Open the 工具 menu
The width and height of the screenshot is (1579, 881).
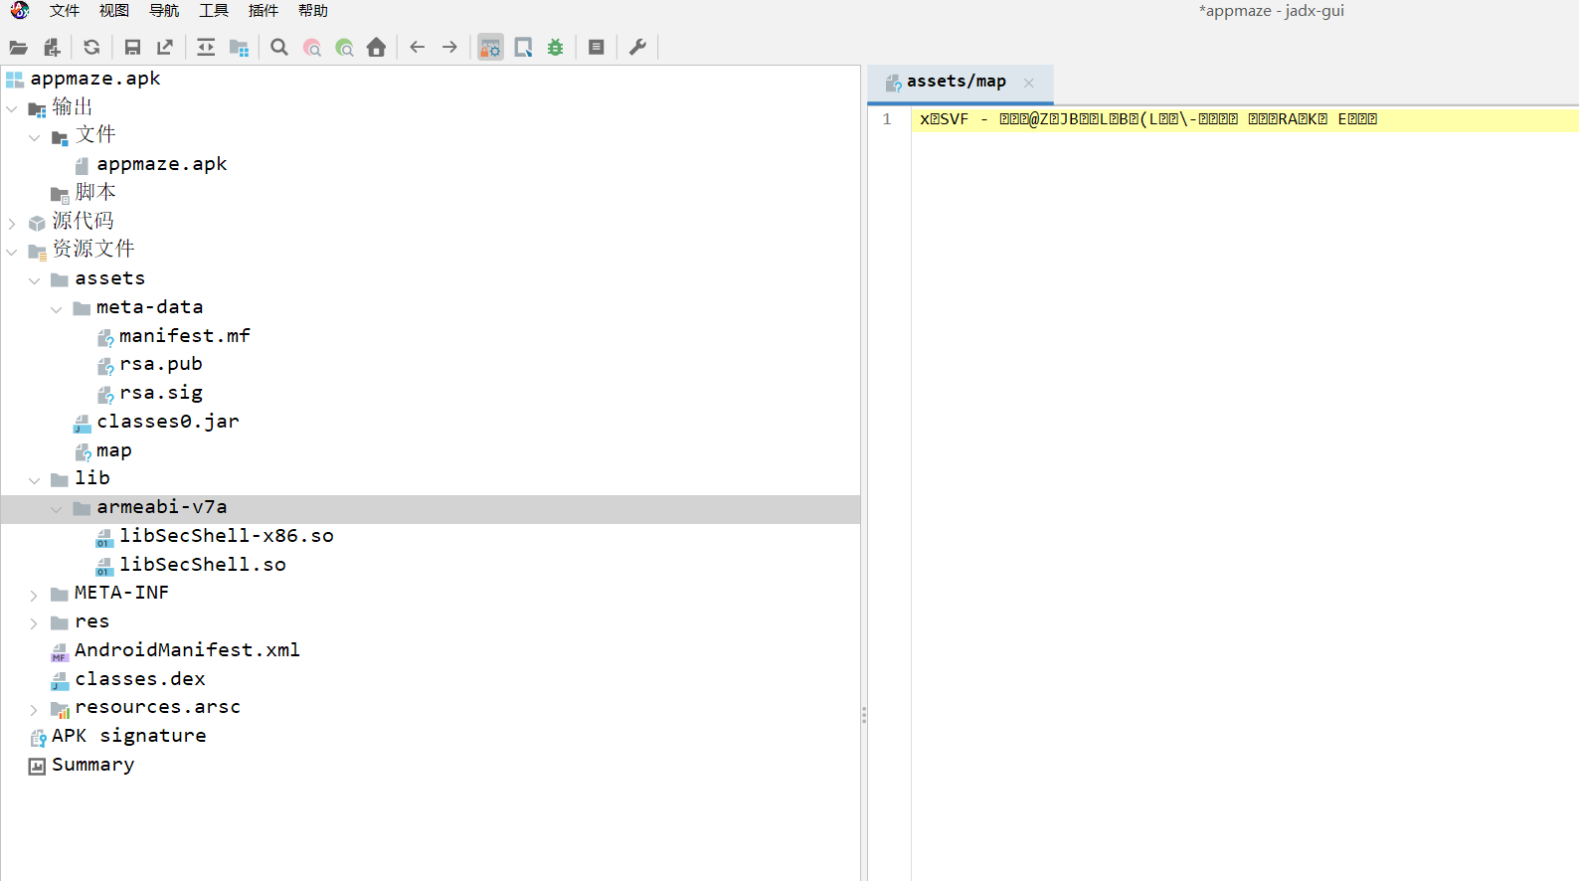tap(214, 10)
